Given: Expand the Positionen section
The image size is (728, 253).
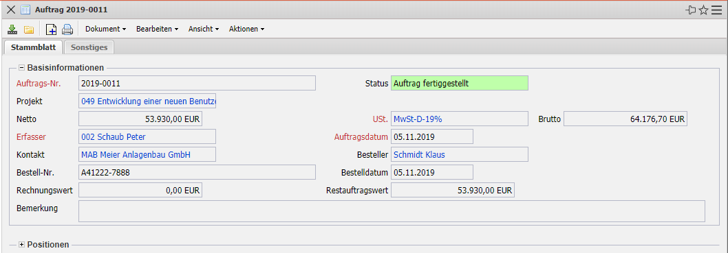Looking at the screenshot, I should tap(21, 244).
